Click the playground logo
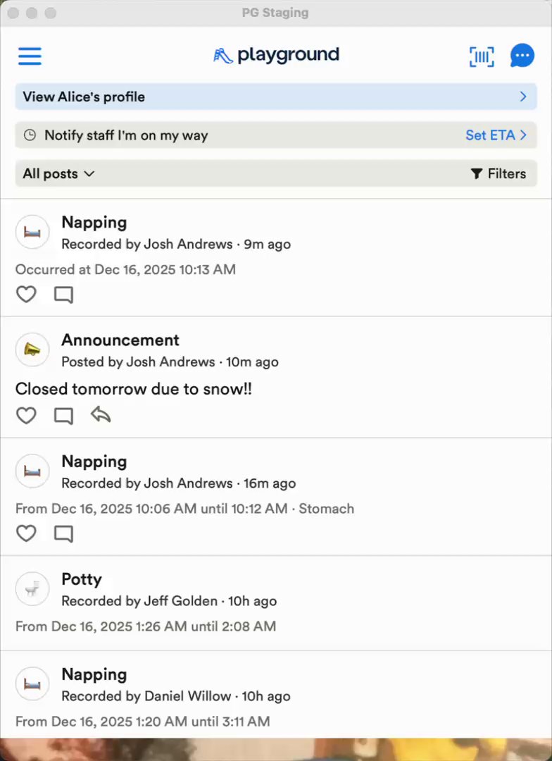This screenshot has height=761, width=552. tap(276, 55)
